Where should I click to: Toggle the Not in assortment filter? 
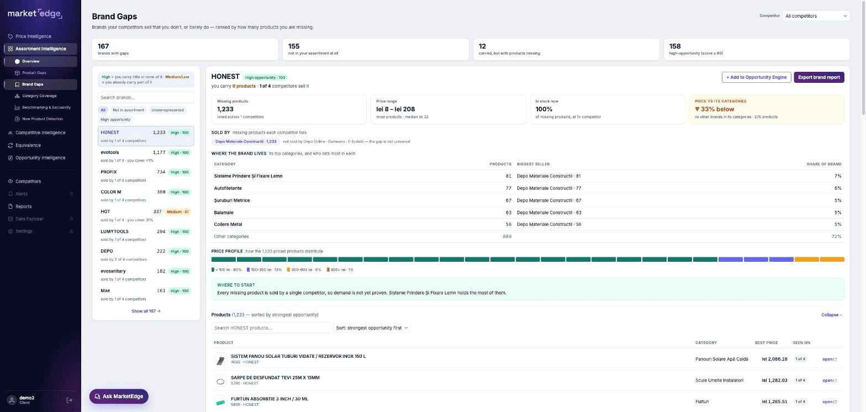pyautogui.click(x=128, y=110)
